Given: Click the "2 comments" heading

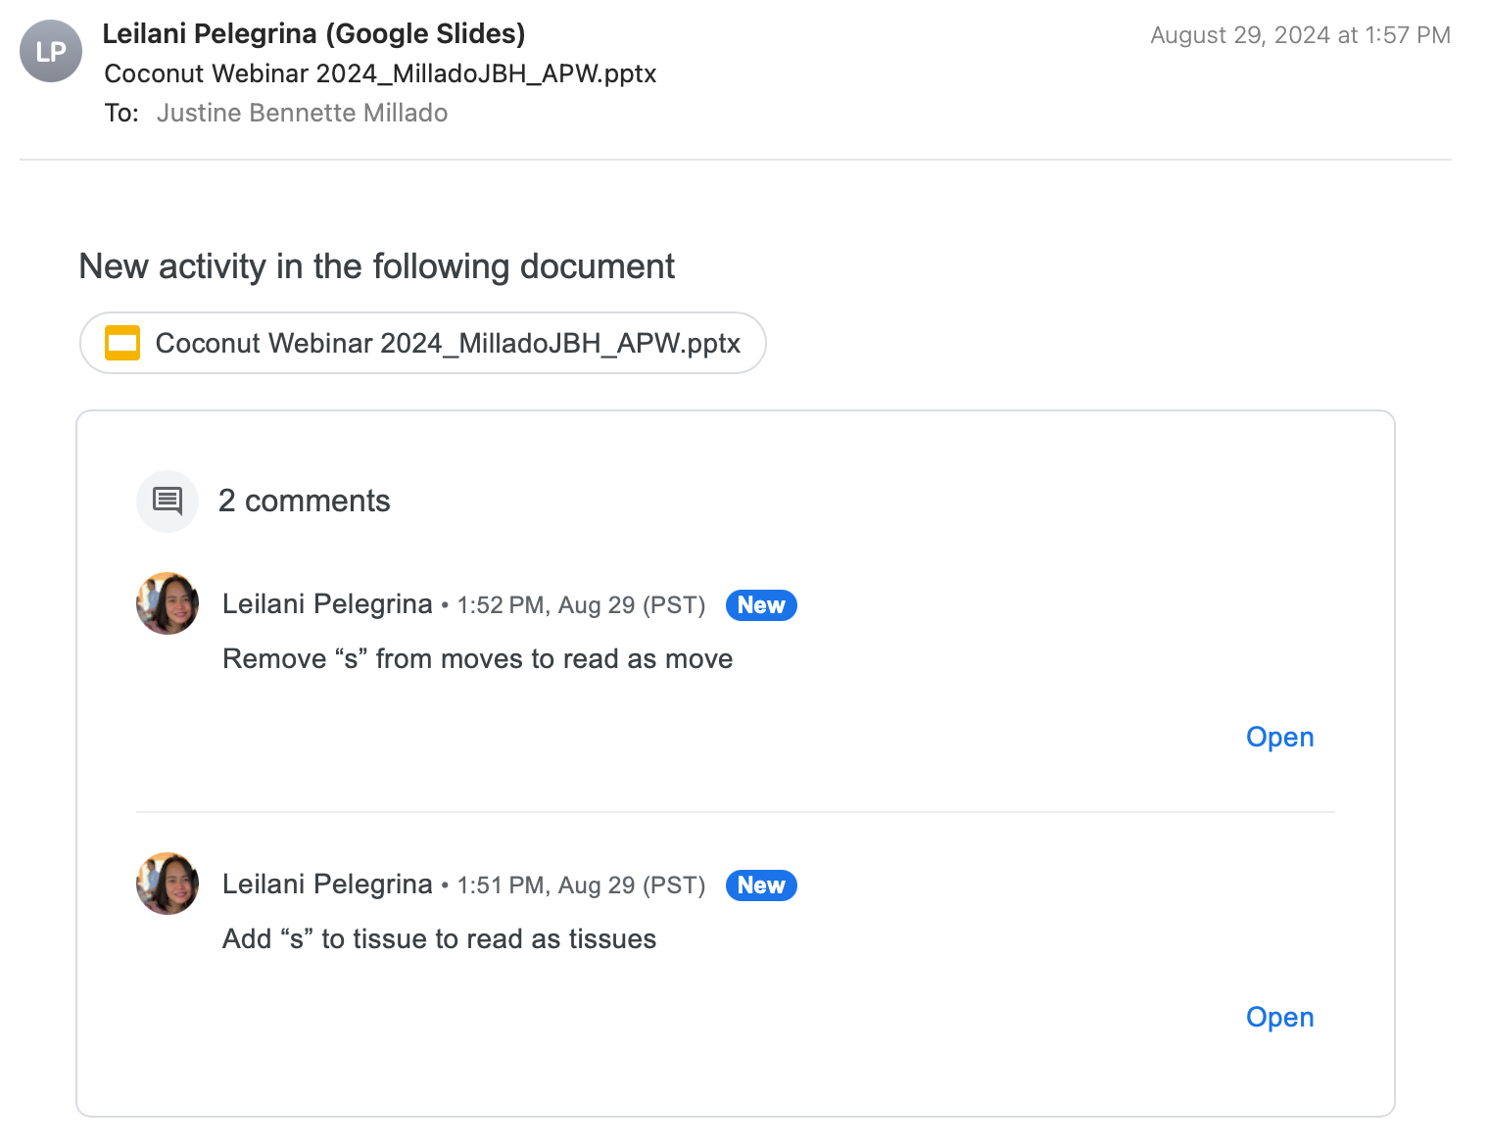Looking at the screenshot, I should point(304,502).
